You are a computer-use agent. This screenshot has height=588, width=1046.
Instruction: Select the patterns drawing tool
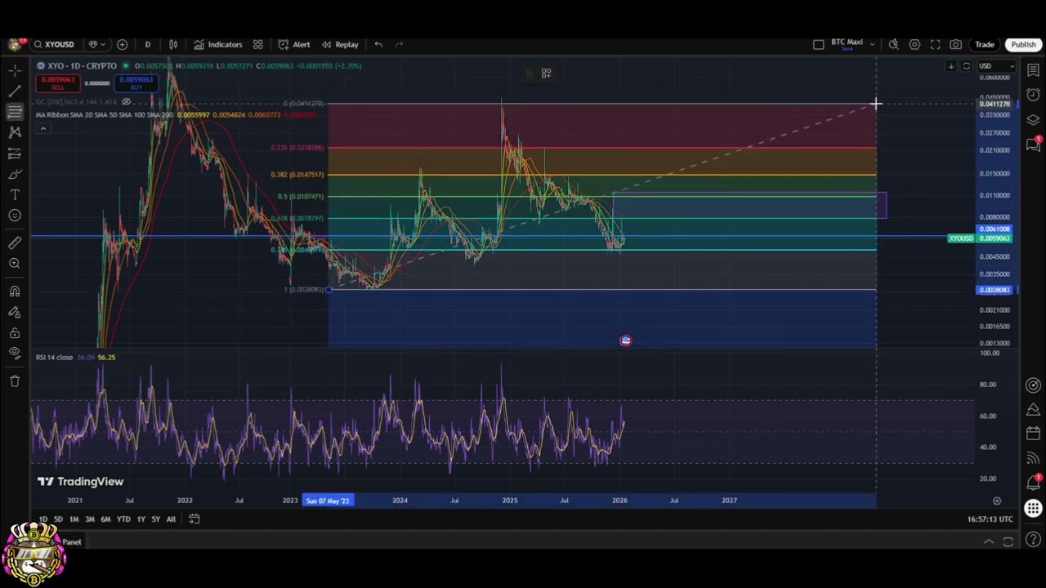[x=15, y=132]
